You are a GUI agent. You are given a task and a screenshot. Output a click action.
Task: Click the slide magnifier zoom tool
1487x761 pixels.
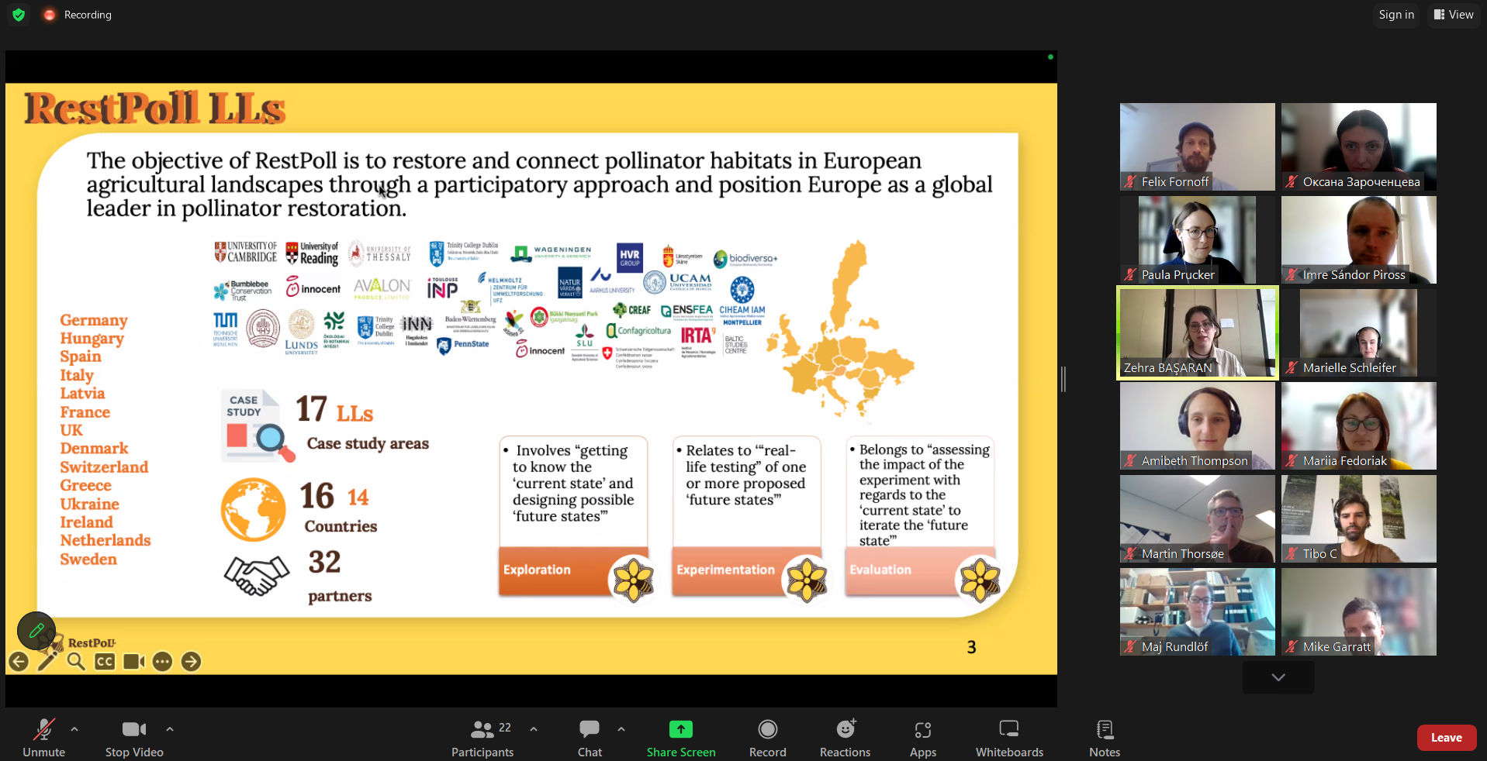(76, 661)
